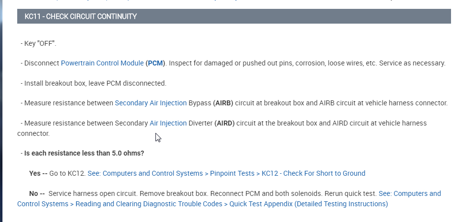Click the KC11 - CHECK CIRCUIT CONTINUITY header
The image size is (453, 222).
point(81,17)
